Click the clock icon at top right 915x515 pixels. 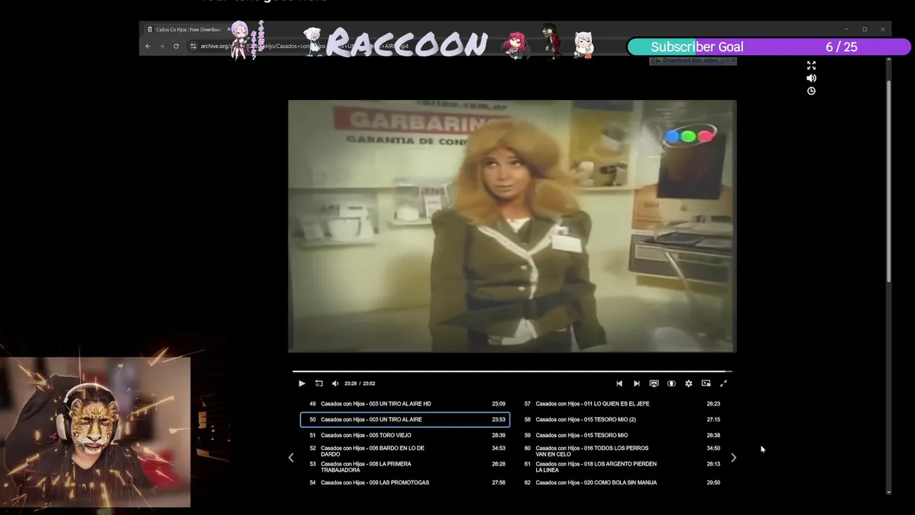(x=811, y=91)
